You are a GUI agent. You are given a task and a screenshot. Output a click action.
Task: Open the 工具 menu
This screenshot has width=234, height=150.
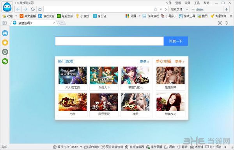[x=197, y=3]
